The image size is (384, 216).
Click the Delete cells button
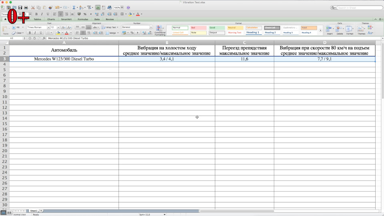tap(340, 30)
